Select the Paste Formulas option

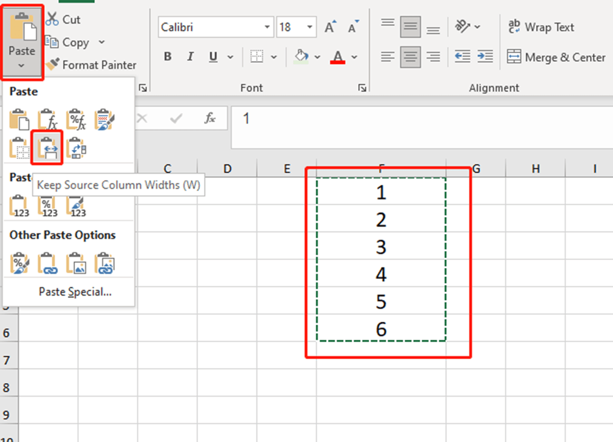coord(47,119)
